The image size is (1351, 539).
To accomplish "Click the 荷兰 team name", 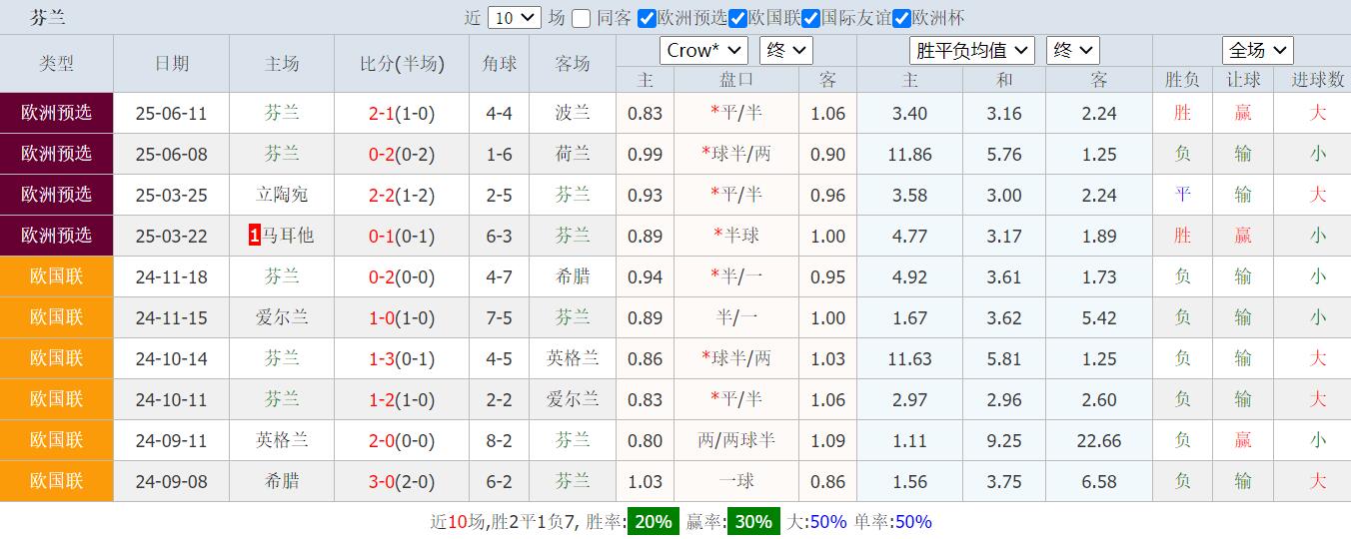I will click(573, 154).
